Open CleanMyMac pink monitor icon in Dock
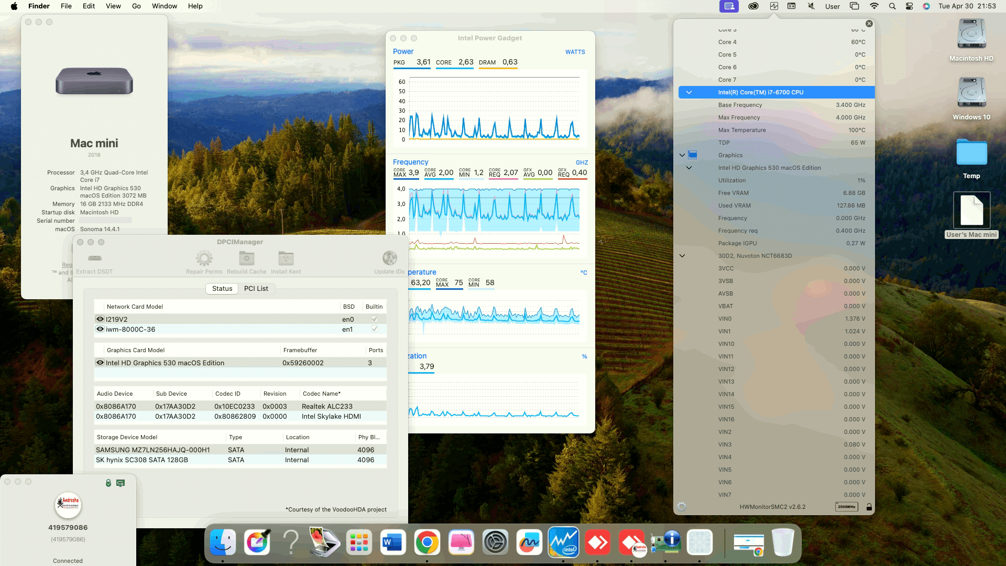The height and width of the screenshot is (566, 1006). click(x=461, y=542)
